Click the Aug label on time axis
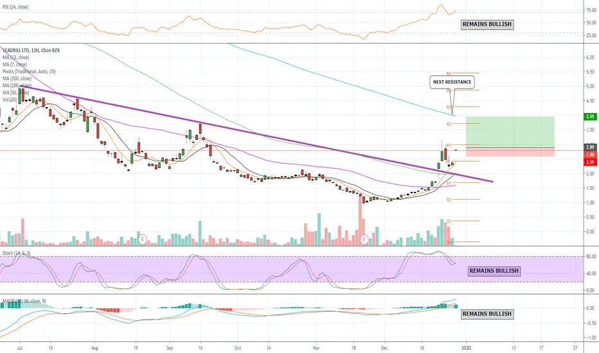This screenshot has width=599, height=353. click(94, 348)
